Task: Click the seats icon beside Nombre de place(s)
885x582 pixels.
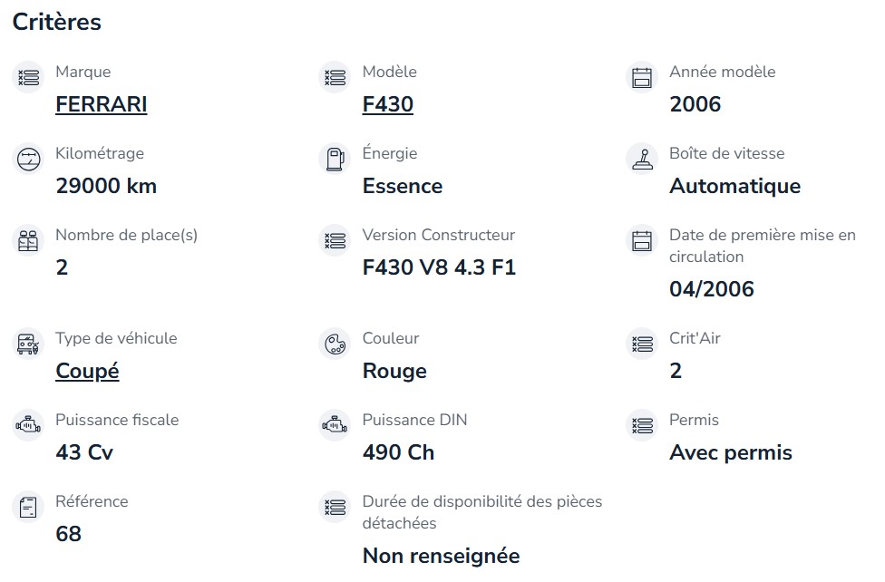Action: 28,240
